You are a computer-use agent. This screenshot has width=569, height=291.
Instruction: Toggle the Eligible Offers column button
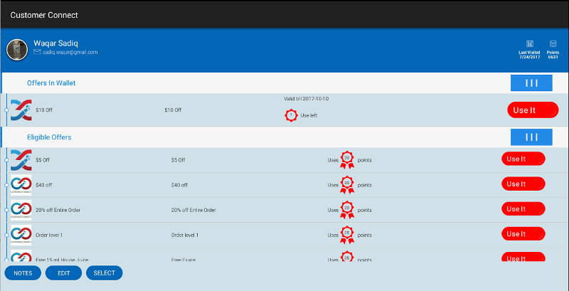click(x=531, y=137)
